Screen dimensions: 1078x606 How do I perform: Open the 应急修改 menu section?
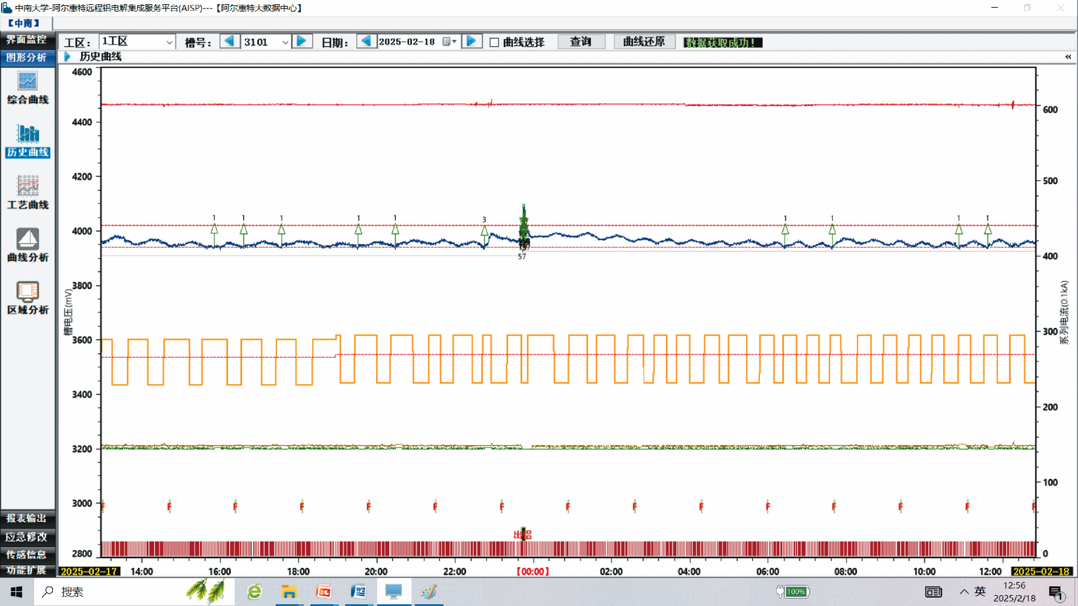point(28,536)
